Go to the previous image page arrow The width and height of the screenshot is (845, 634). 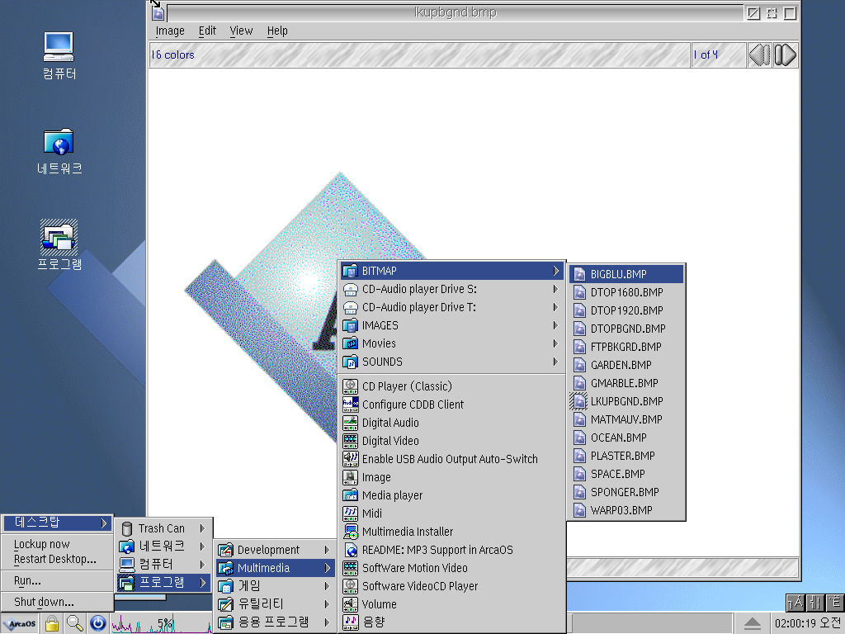pos(760,55)
